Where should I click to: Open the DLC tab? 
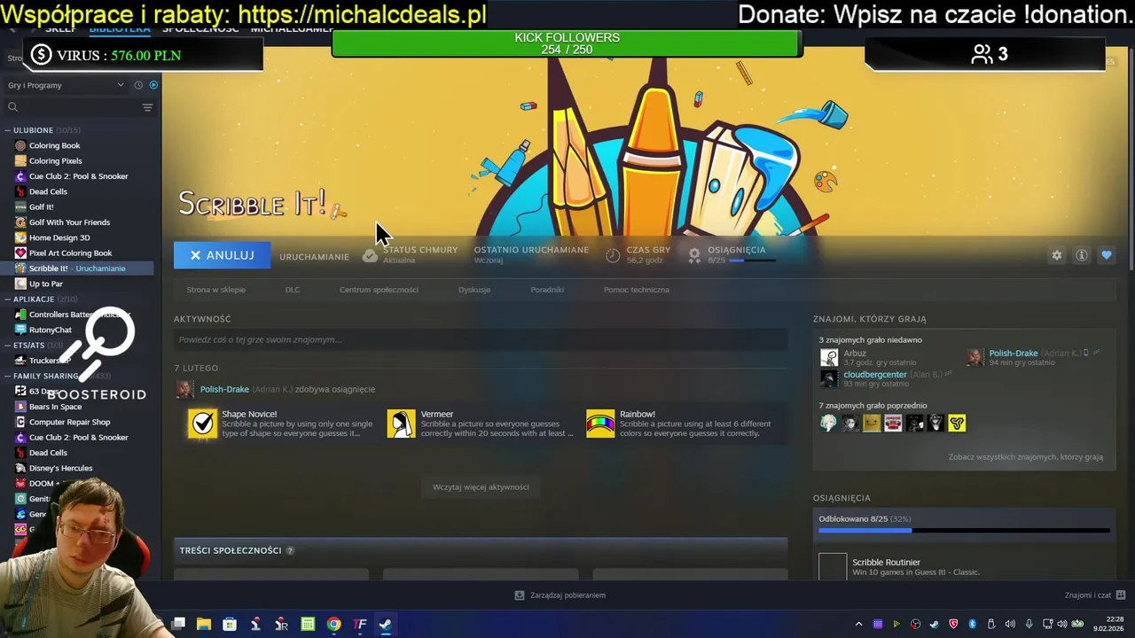[x=293, y=290]
